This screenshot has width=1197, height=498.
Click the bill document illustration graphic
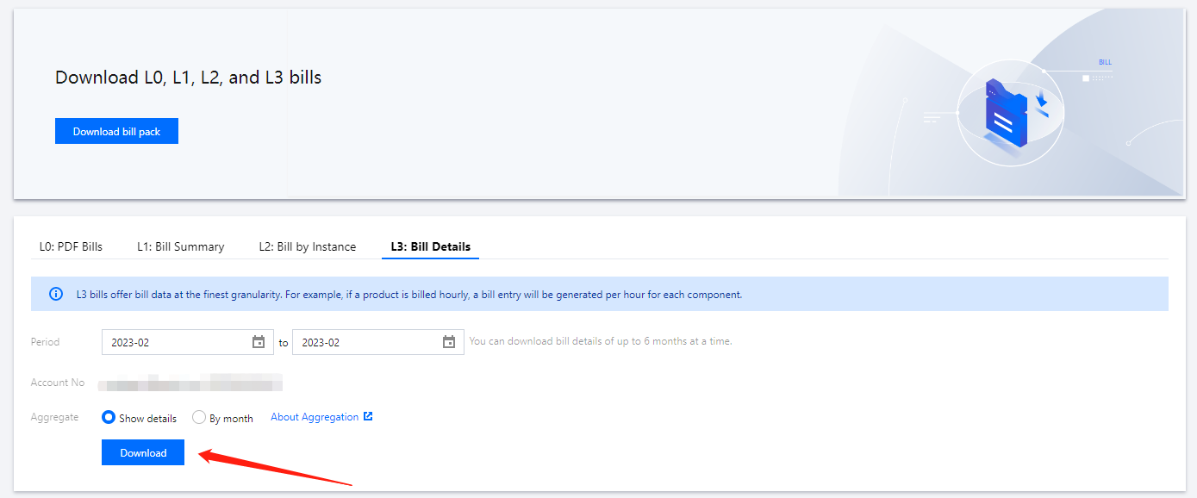click(x=1004, y=119)
